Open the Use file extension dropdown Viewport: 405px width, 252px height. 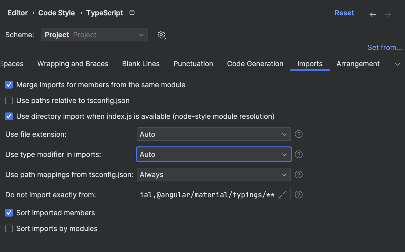213,134
